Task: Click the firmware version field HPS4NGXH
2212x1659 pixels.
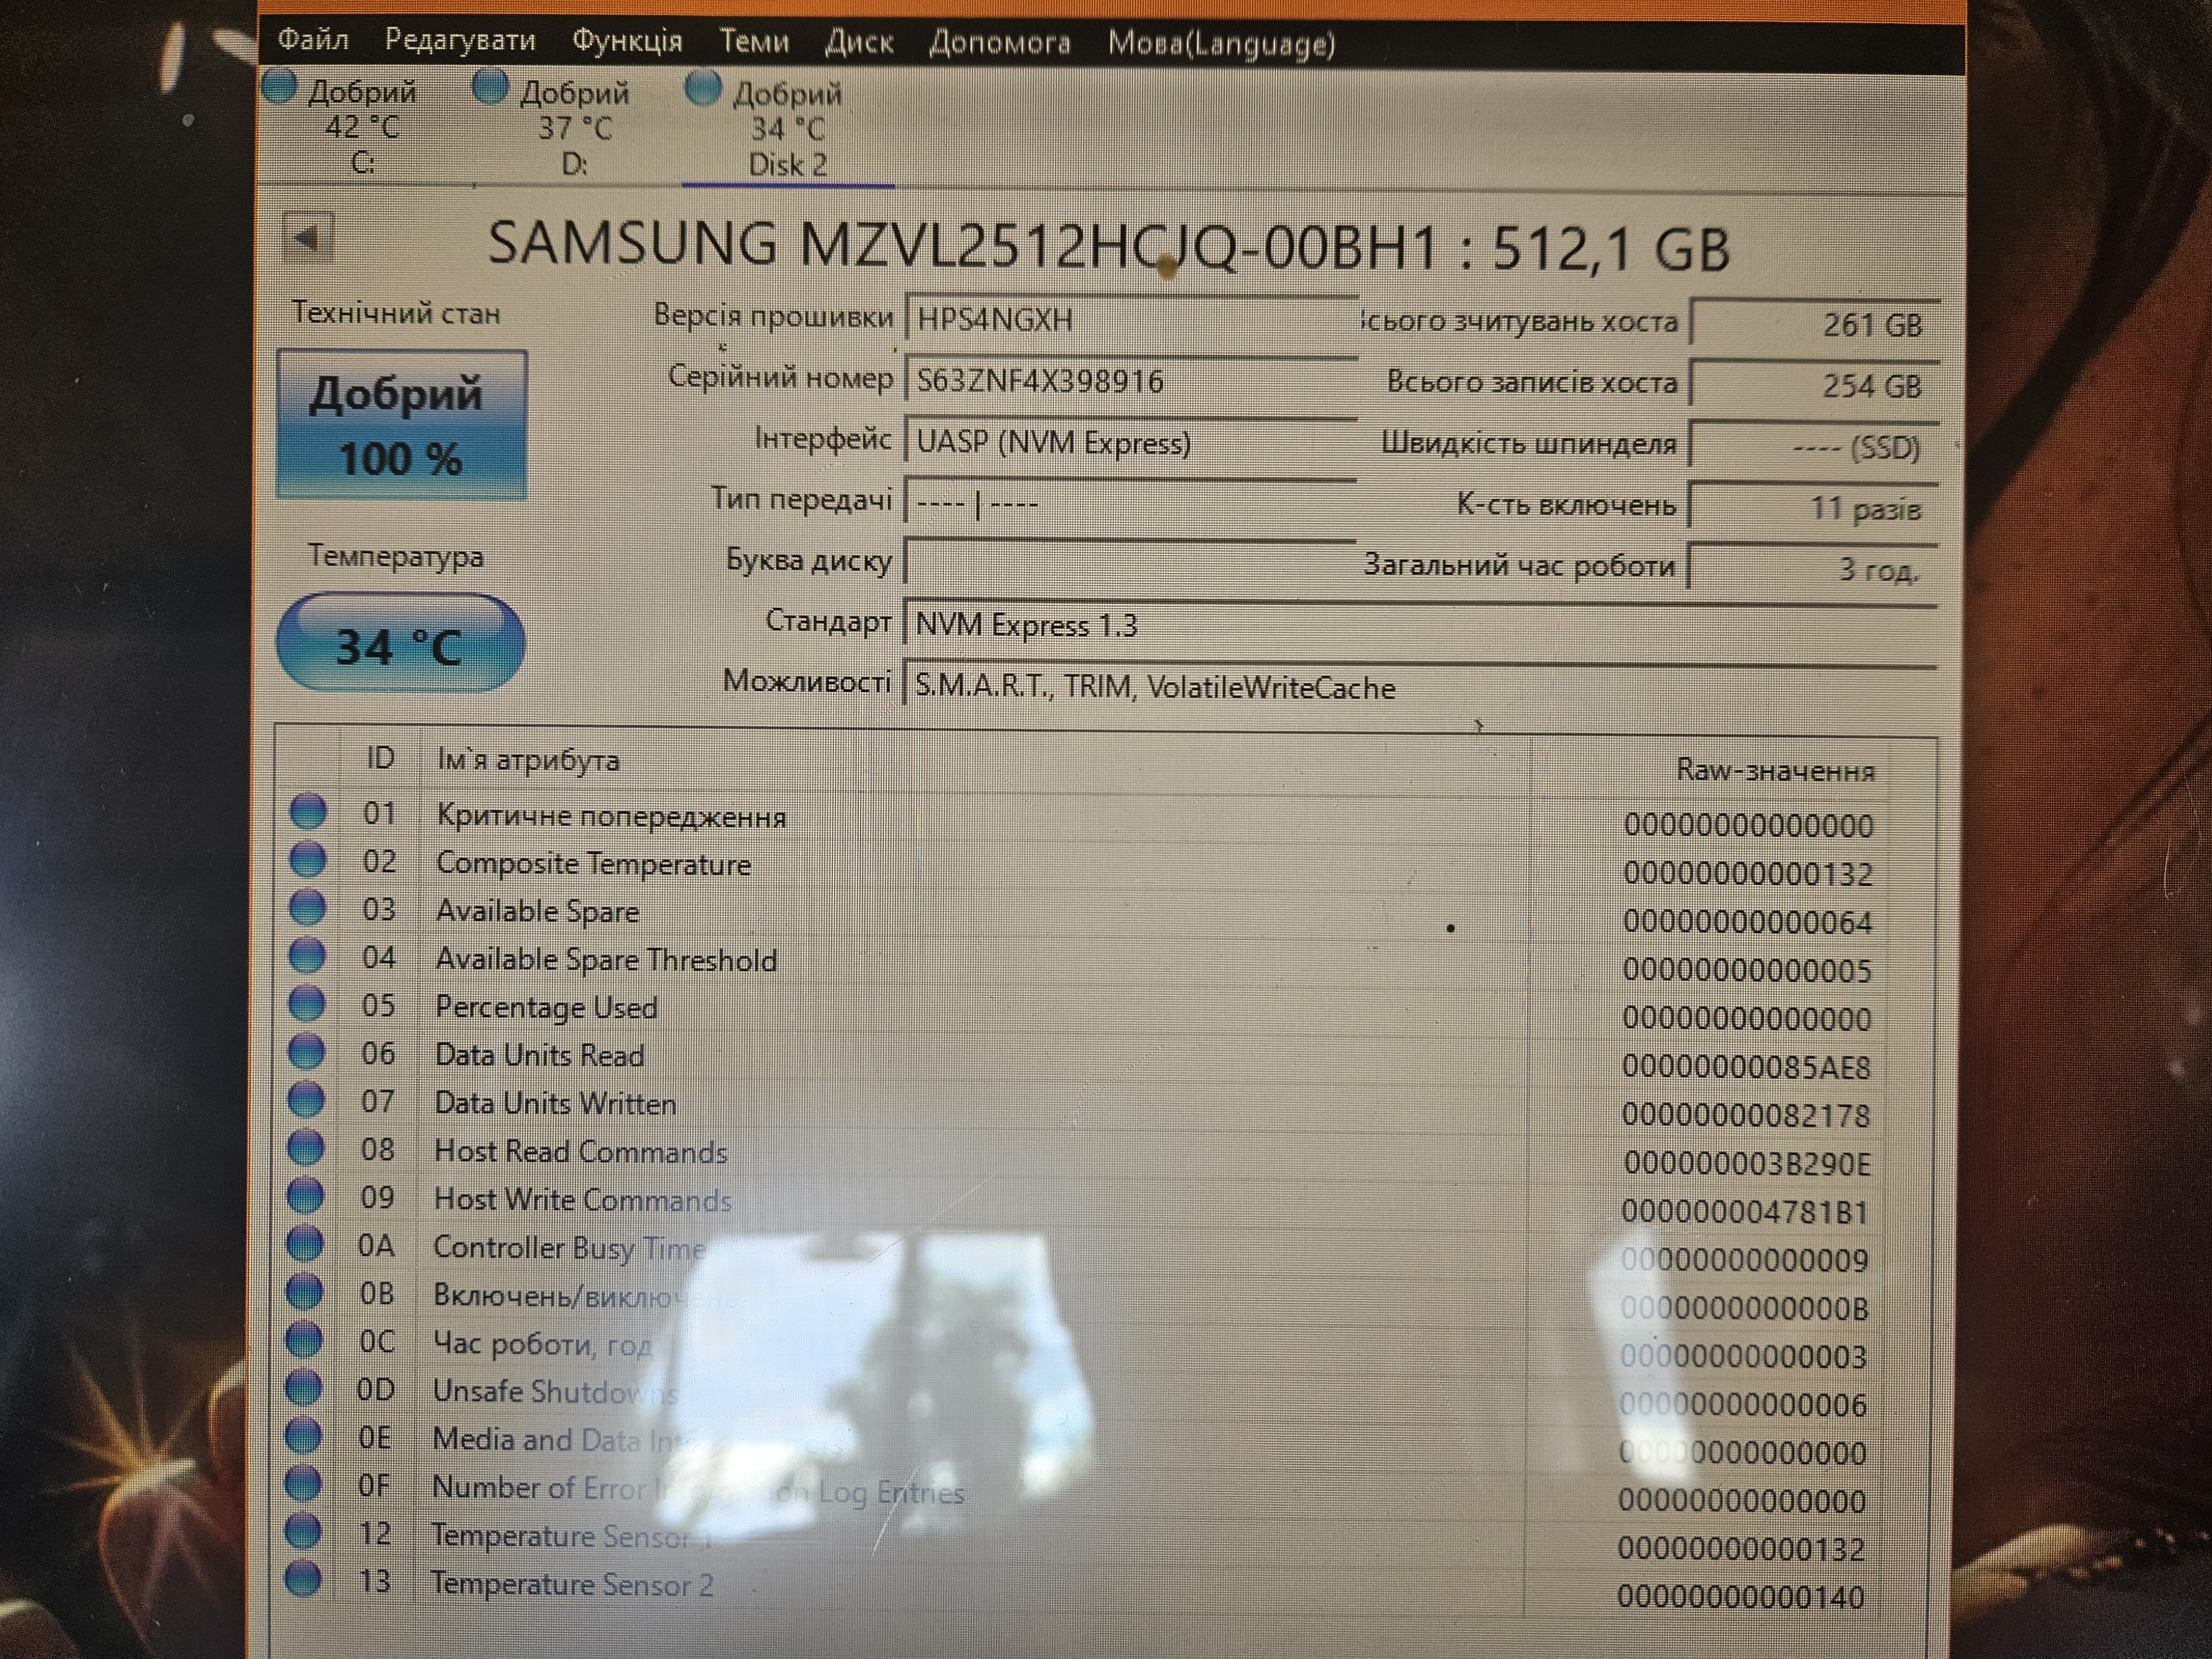Action: click(1130, 320)
